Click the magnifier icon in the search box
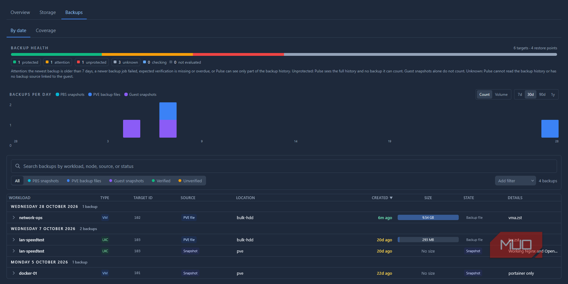Screen dimensions: 568x284 pyautogui.click(x=17, y=166)
